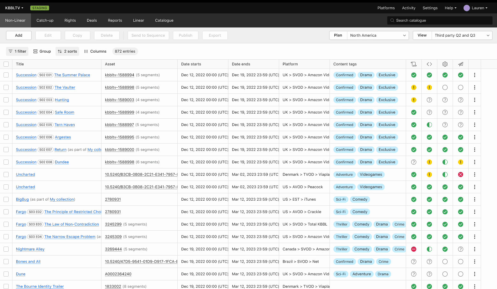Open the three-dot menu for Dune row
This screenshot has height=289, width=497.
click(x=475, y=274)
